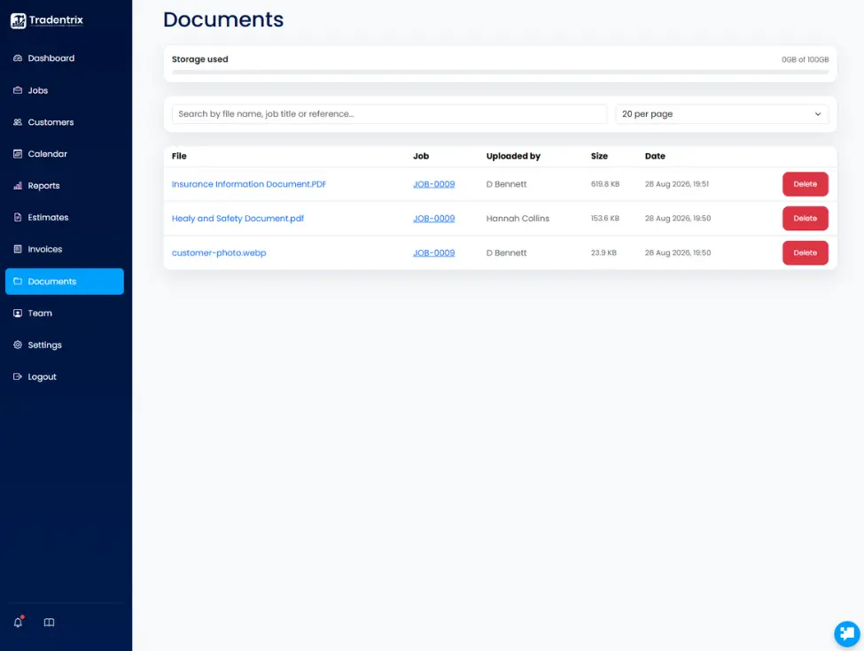This screenshot has width=864, height=651.
Task: Navigate to Reports in the sidebar
Action: (65, 186)
